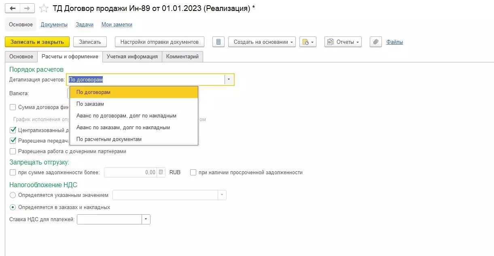Viewport: 494px width, 256px height.
Task: Click the forward navigation arrow
Action: pos(27,9)
